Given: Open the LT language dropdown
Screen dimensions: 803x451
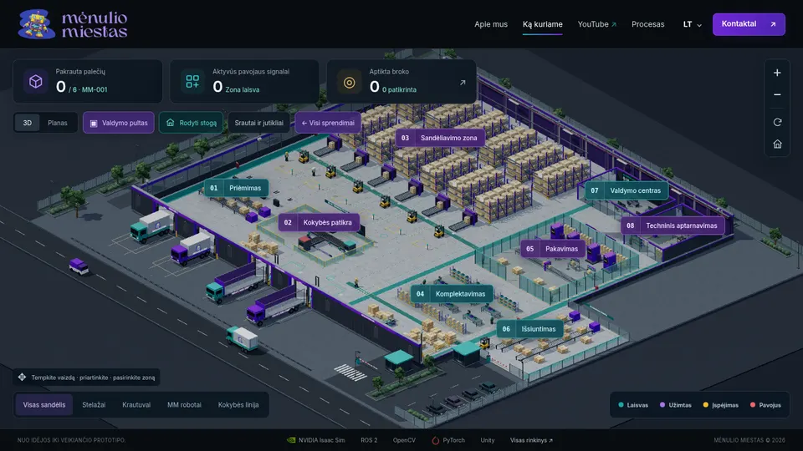Looking at the screenshot, I should tap(692, 24).
